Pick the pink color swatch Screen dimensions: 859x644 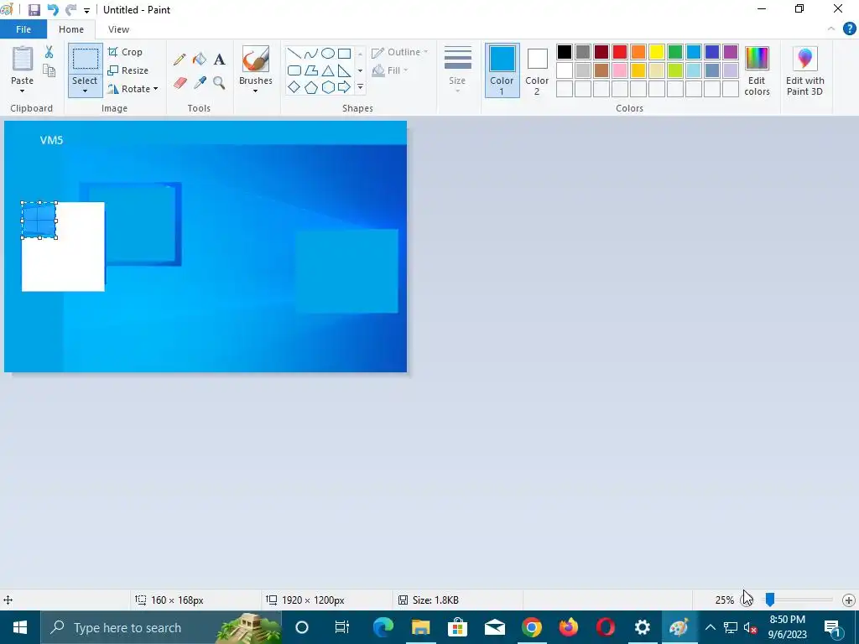pyautogui.click(x=620, y=70)
